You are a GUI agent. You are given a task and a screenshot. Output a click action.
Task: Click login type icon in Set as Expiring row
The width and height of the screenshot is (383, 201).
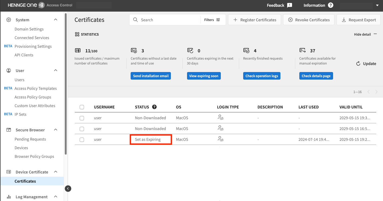point(221,139)
